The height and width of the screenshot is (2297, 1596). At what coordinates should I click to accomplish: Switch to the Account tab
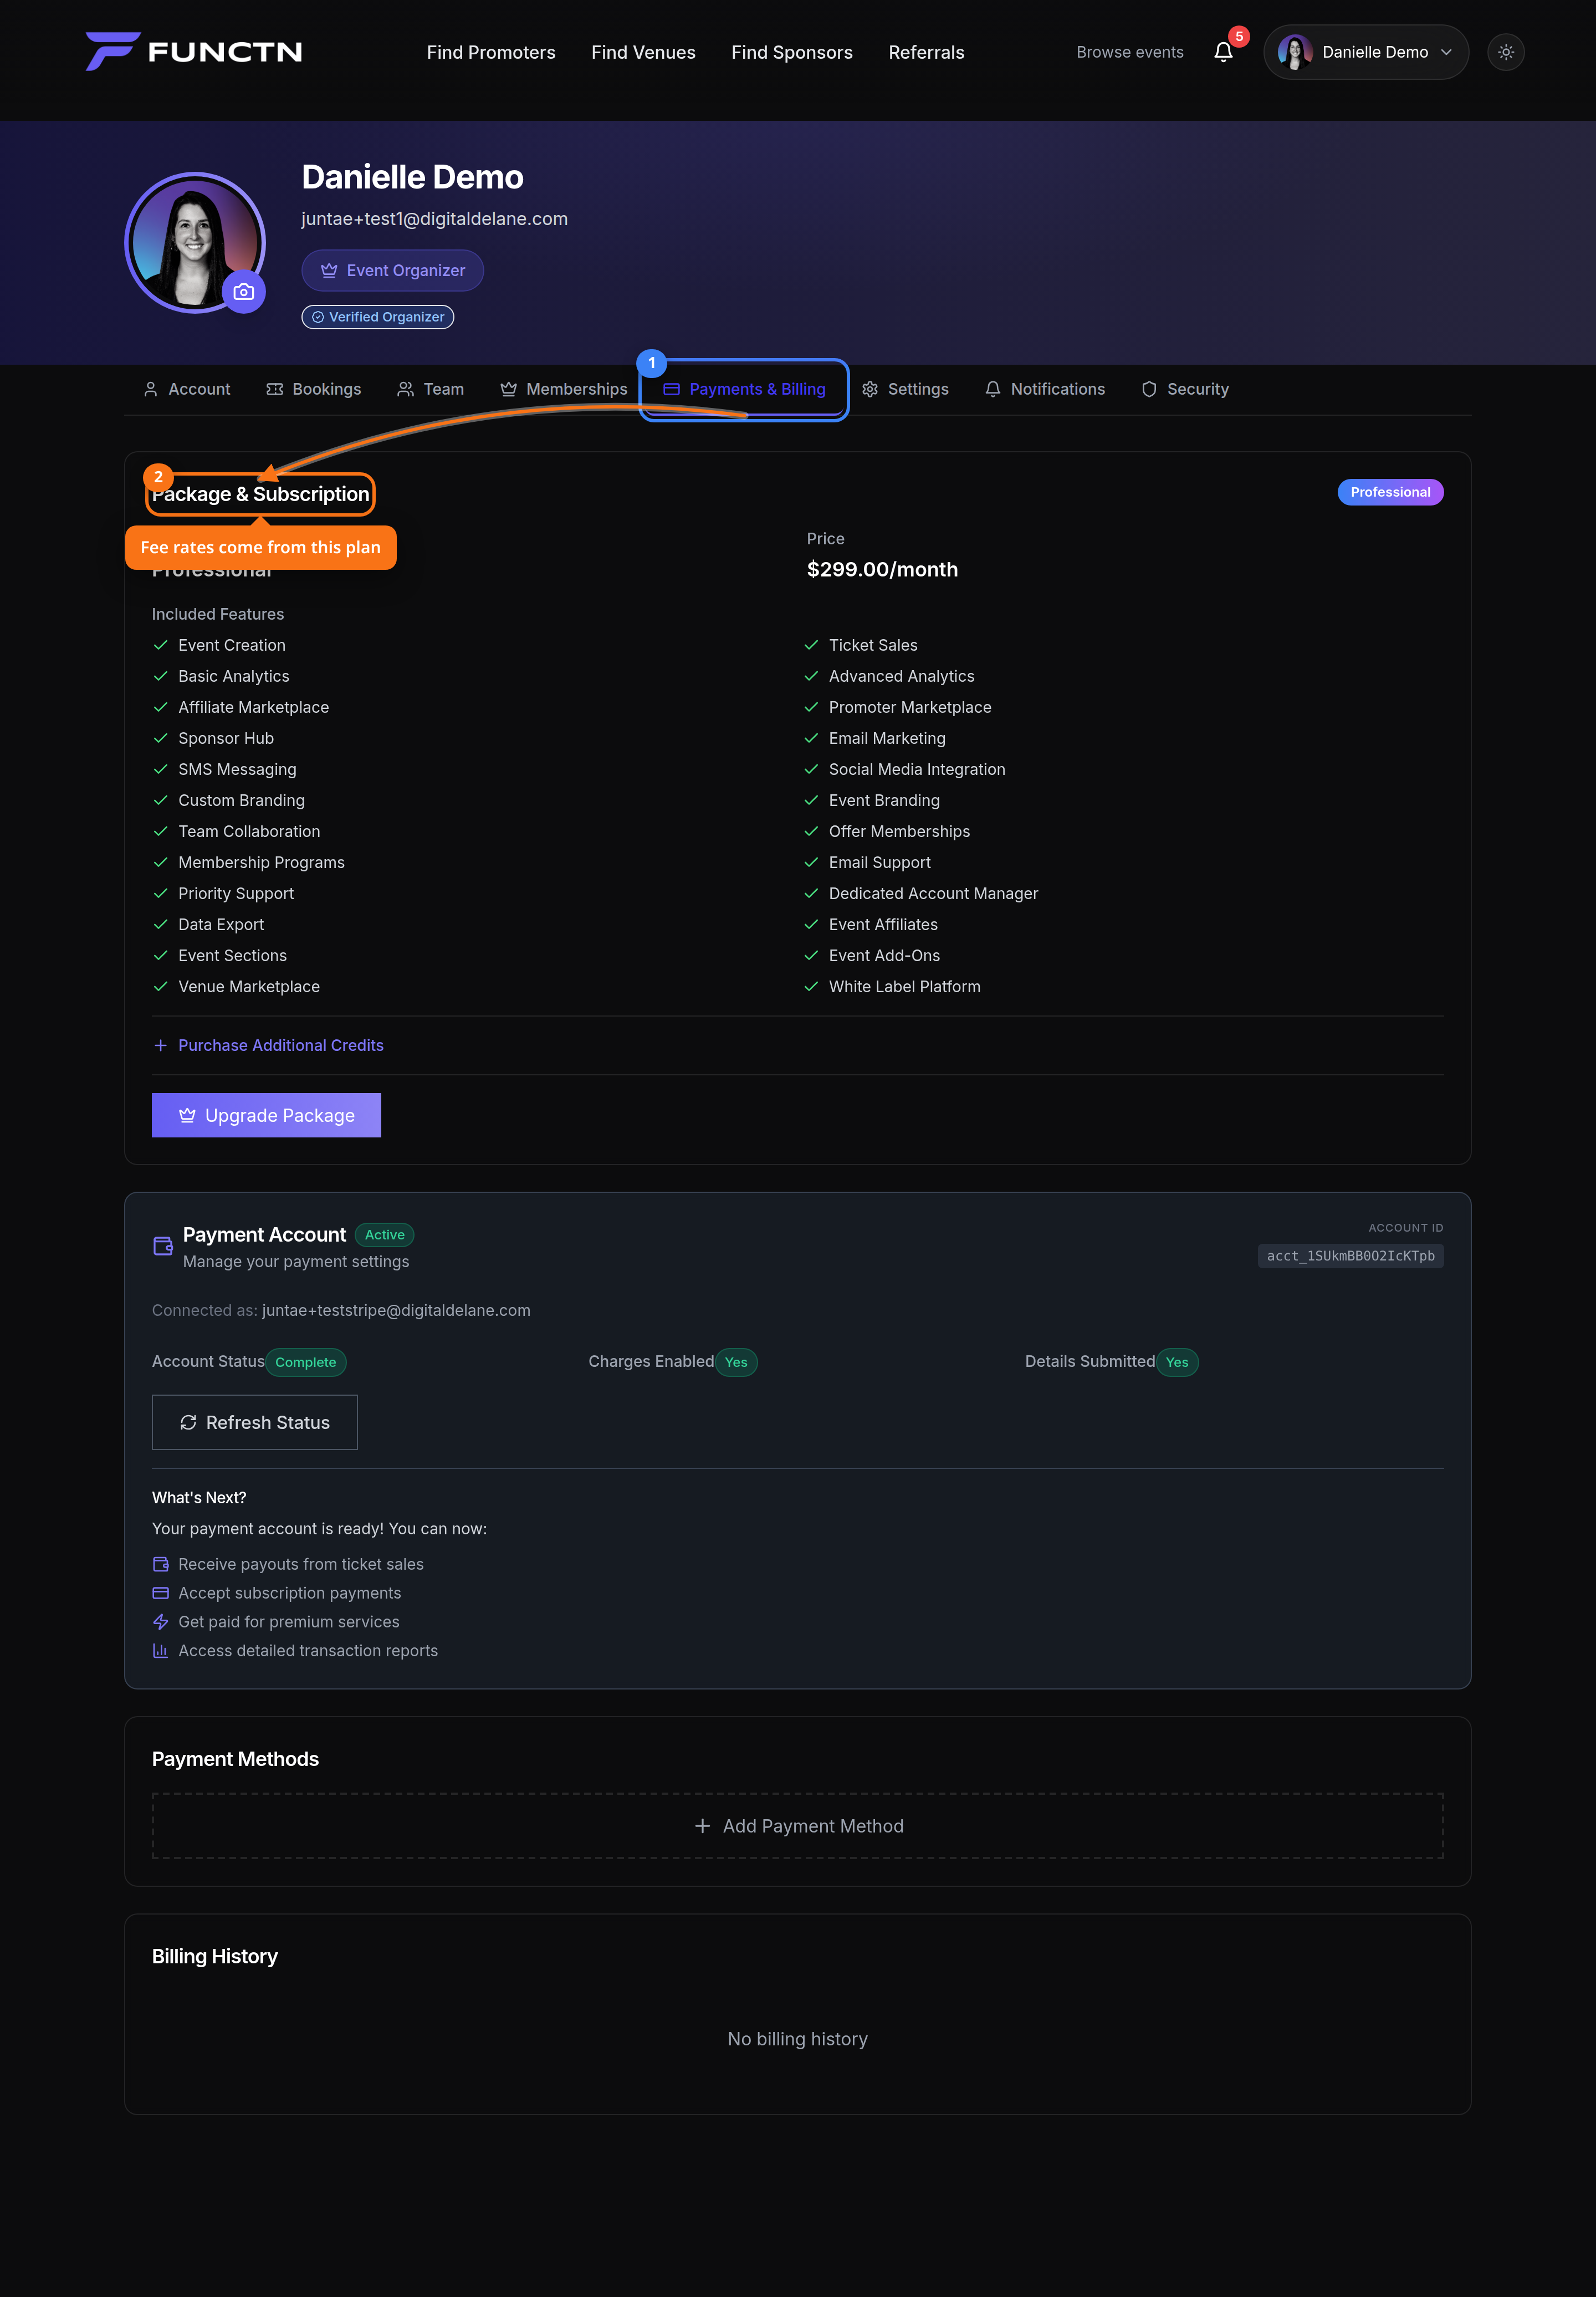pyautogui.click(x=187, y=389)
